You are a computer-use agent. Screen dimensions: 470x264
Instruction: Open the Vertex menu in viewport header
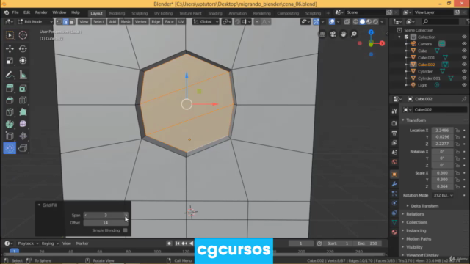[x=140, y=21]
